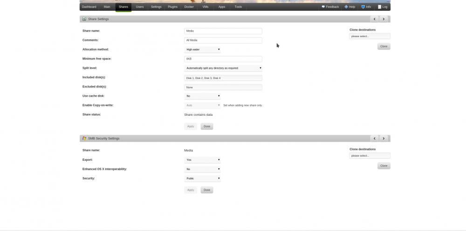Open the Enhanced OS X interoperability dropdown
Image resolution: width=466 pixels, height=231 pixels.
(x=202, y=169)
